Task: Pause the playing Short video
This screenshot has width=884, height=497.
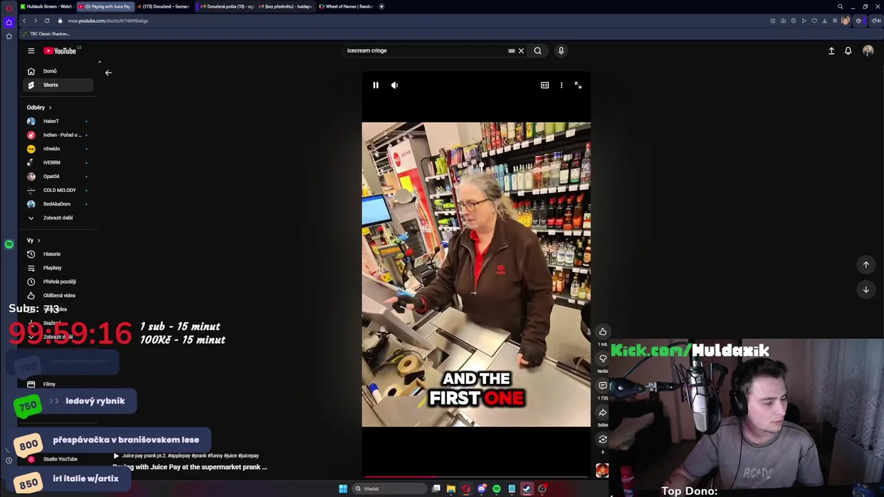Action: coord(376,85)
